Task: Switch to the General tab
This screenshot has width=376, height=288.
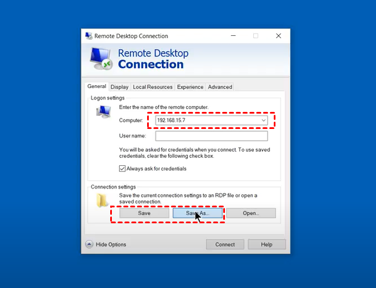Action: coord(97,86)
